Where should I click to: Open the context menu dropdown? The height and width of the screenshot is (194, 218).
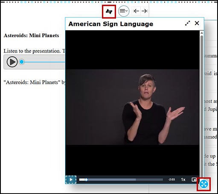tap(124, 11)
